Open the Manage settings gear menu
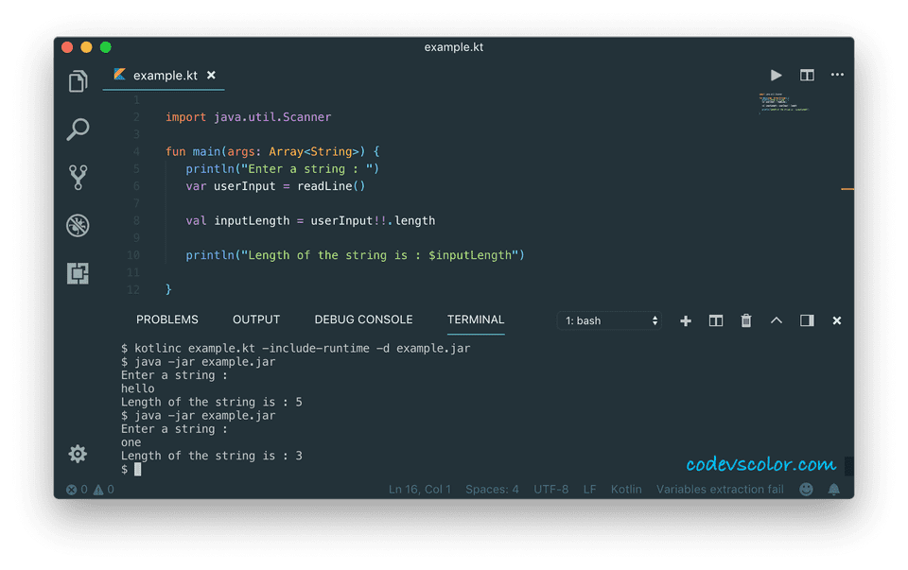 (x=78, y=454)
